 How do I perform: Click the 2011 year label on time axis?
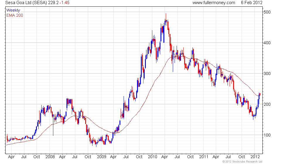click(204, 157)
